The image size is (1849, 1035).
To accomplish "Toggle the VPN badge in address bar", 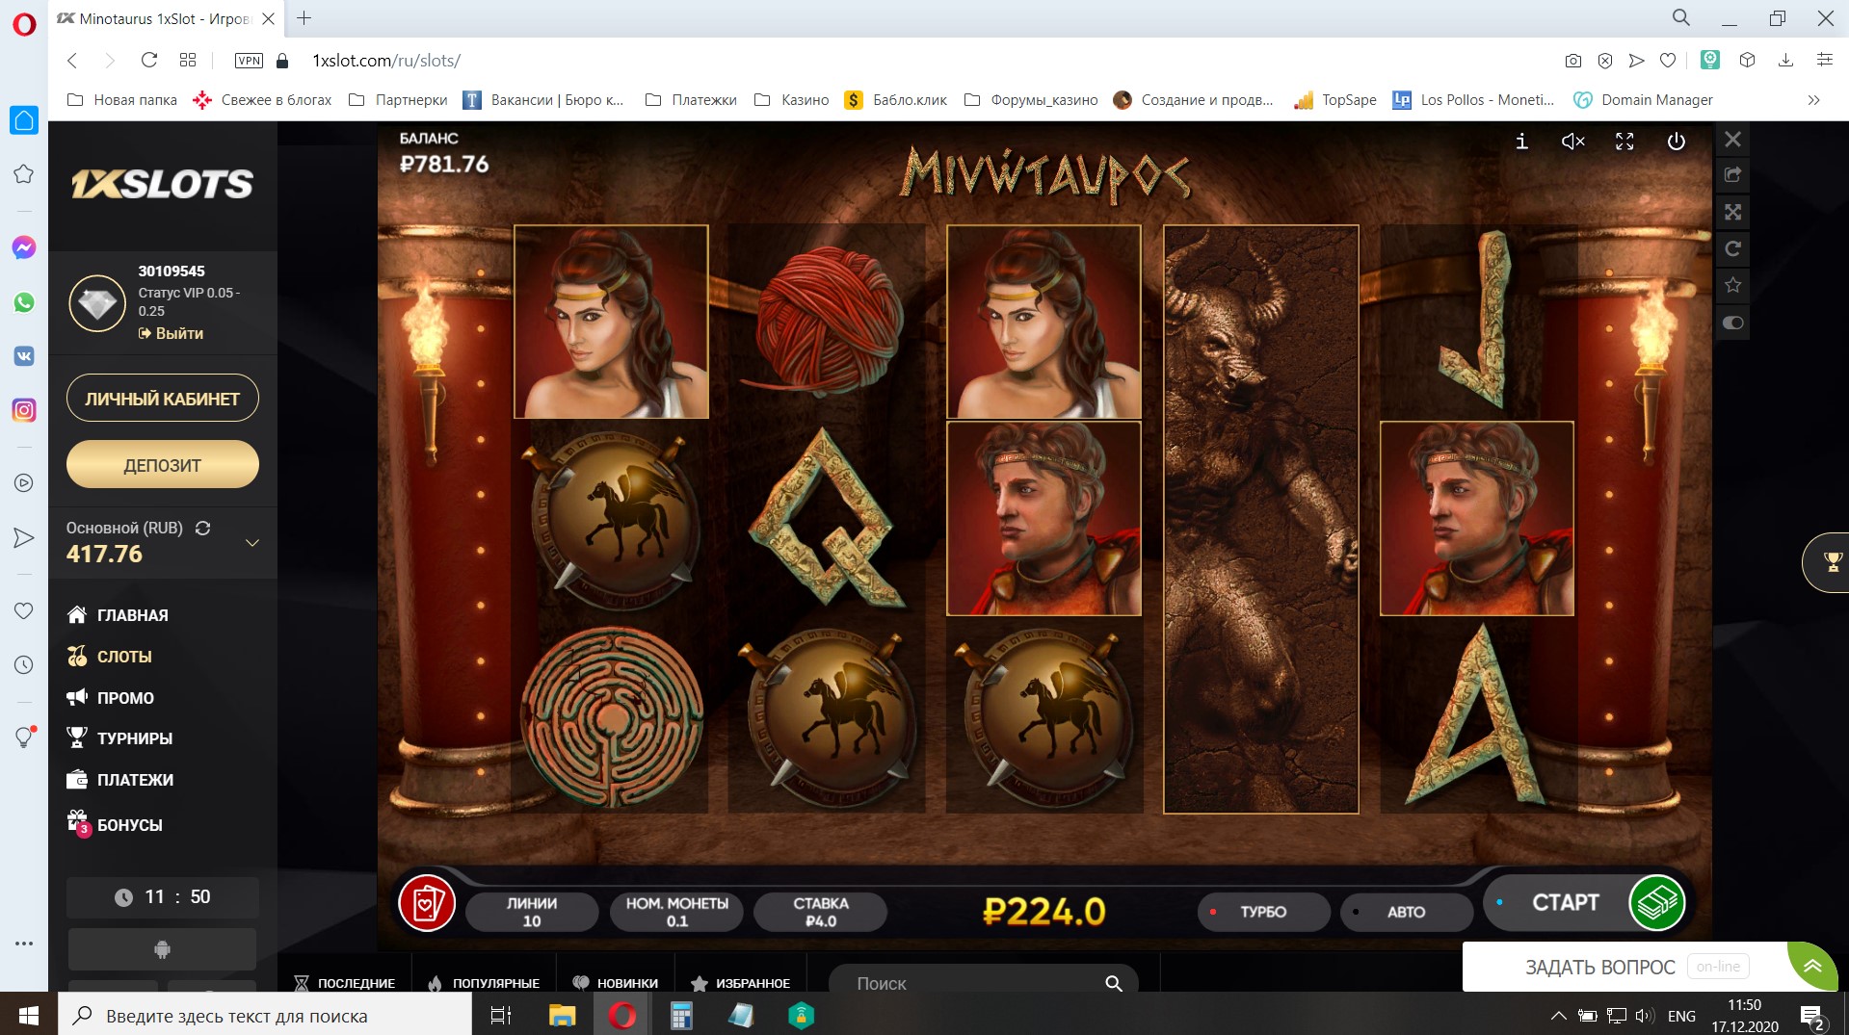I will [x=249, y=61].
